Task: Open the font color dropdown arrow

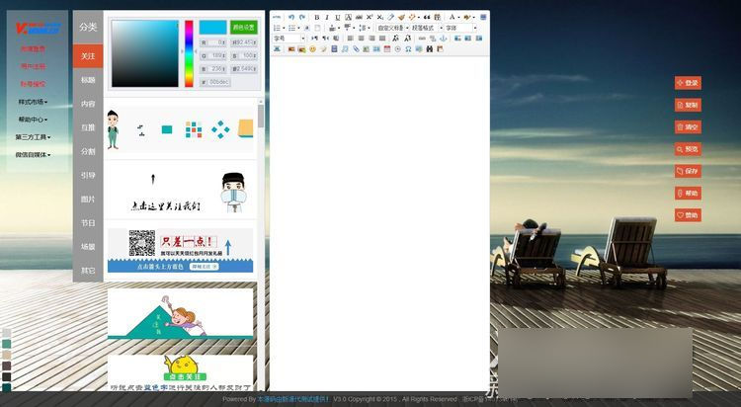Action: tap(458, 18)
